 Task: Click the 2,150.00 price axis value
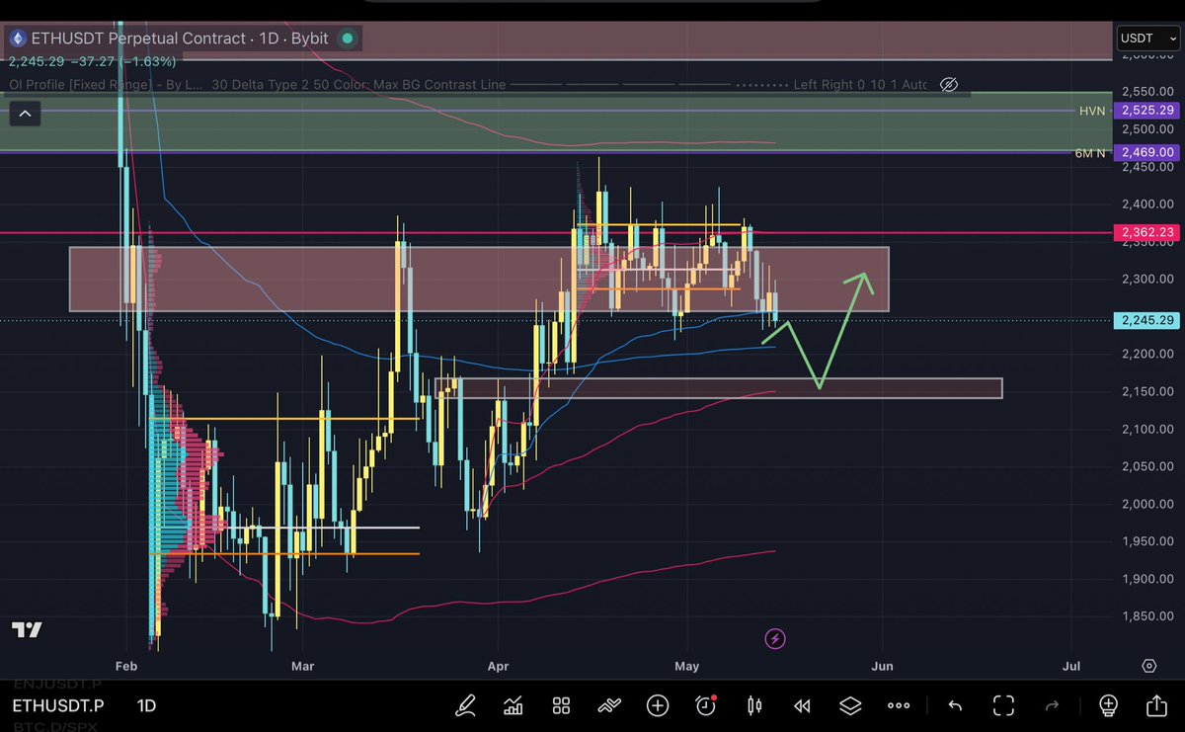pyautogui.click(x=1147, y=391)
